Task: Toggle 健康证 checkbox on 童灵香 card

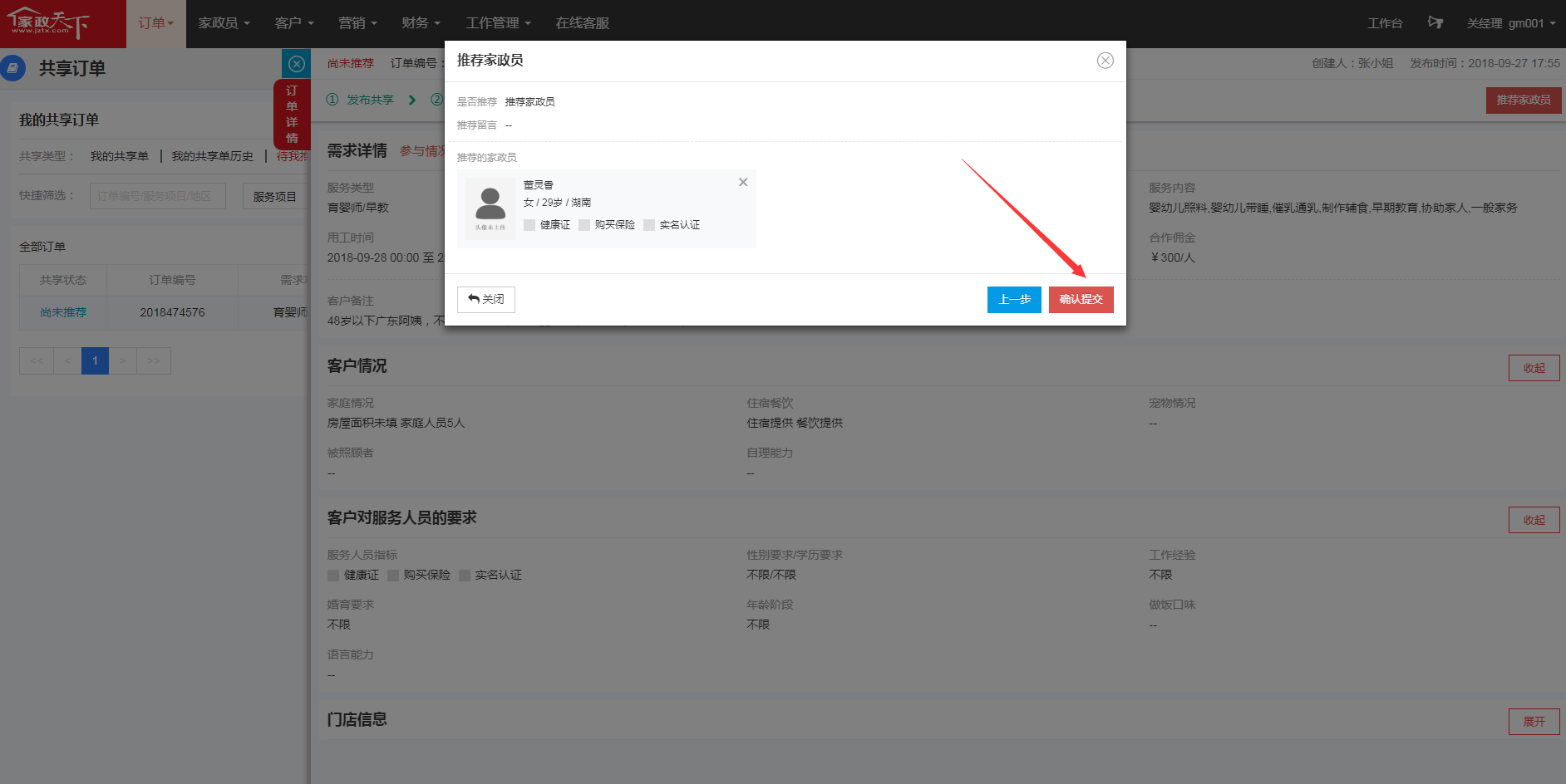Action: 529,225
